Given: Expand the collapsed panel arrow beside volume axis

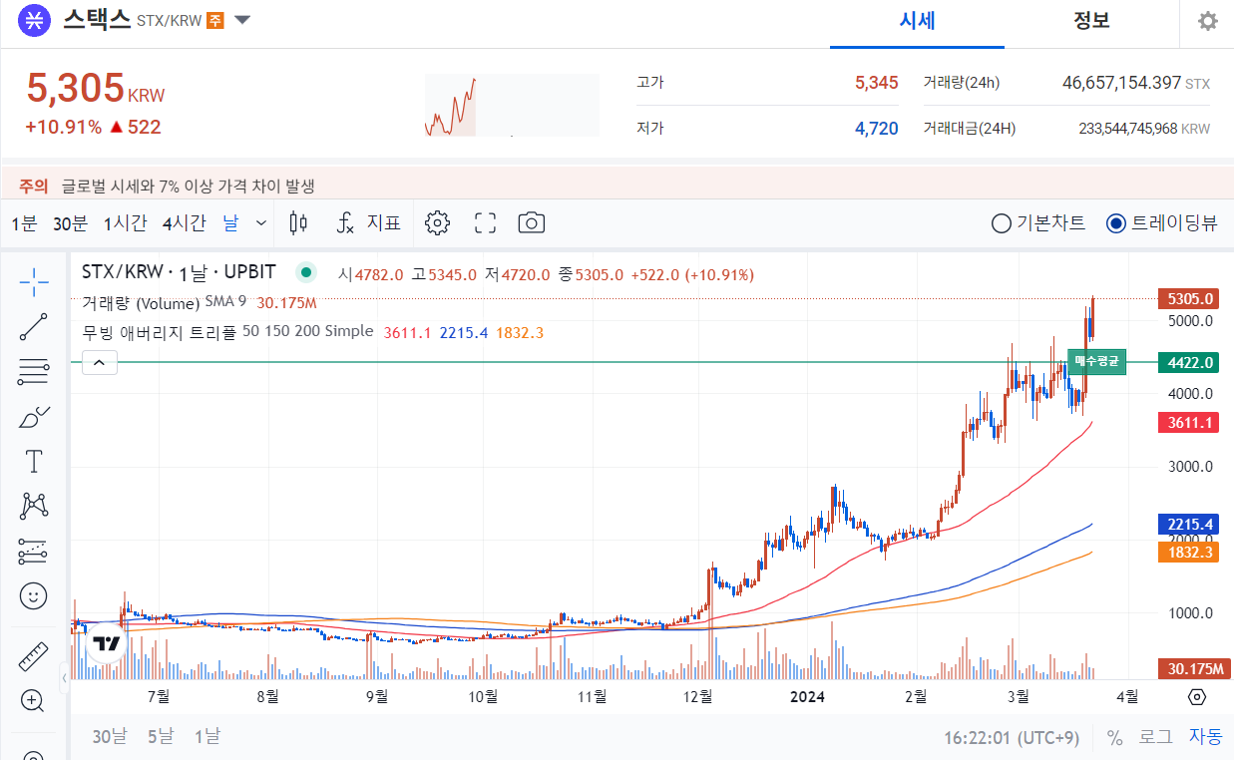Looking at the screenshot, I should (x=65, y=678).
